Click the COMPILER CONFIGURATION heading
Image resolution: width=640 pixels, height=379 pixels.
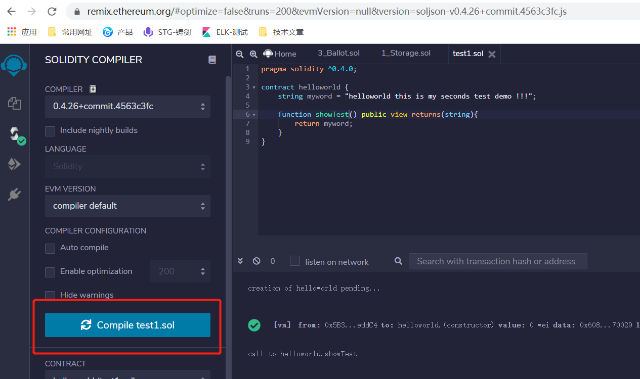tap(96, 231)
